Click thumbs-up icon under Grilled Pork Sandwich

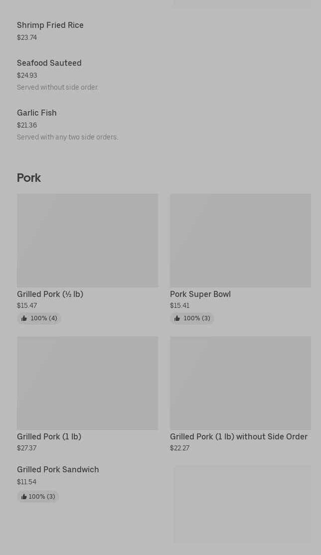tap(24, 497)
